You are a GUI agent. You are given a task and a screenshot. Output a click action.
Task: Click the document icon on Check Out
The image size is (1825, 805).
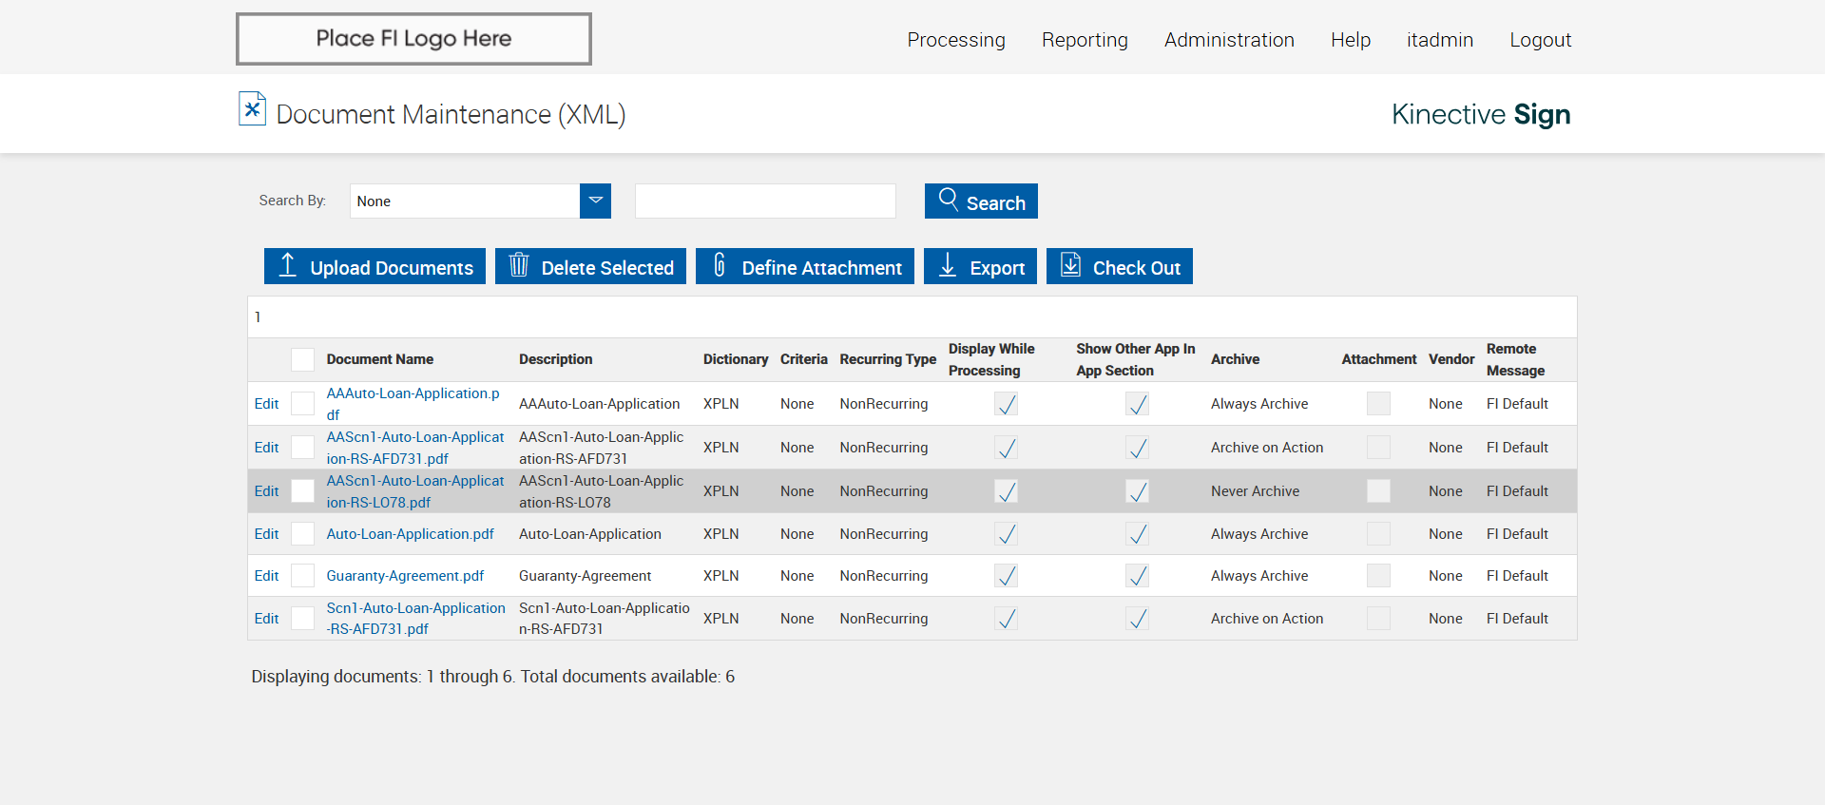tap(1070, 266)
